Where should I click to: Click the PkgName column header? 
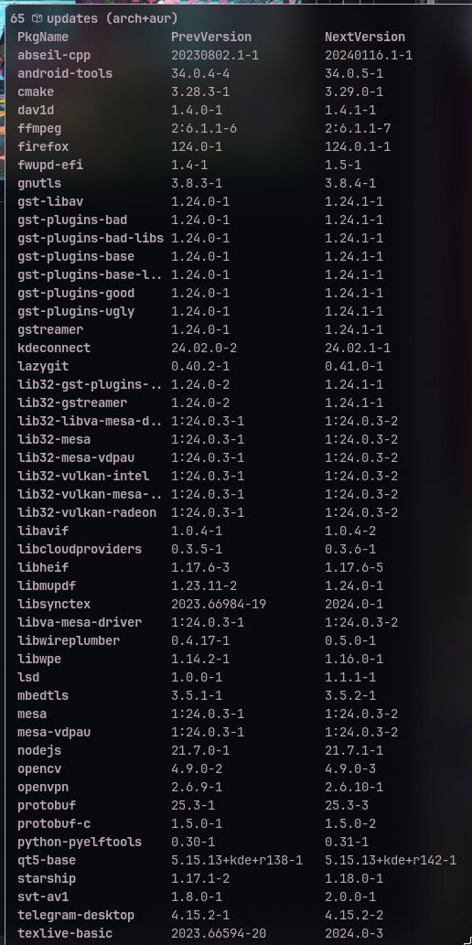point(42,37)
